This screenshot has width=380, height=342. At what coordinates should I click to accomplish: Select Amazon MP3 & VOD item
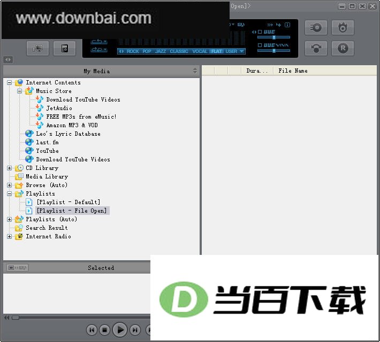coord(72,126)
